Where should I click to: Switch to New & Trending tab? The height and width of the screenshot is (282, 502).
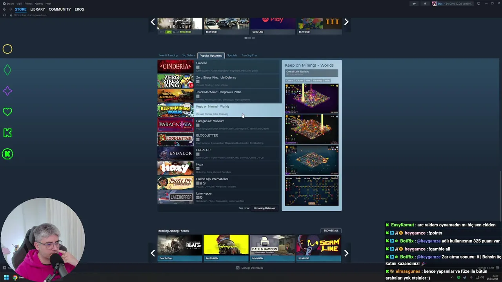[168, 55]
